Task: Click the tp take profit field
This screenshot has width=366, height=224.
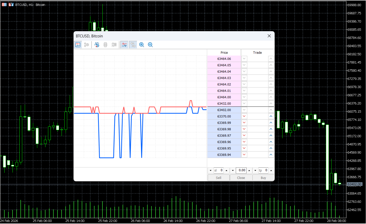Action: (263, 170)
